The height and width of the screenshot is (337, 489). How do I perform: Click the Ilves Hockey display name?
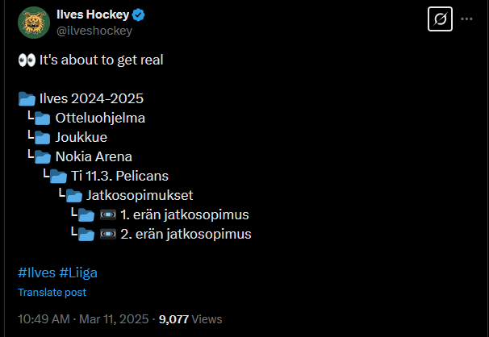tap(93, 15)
